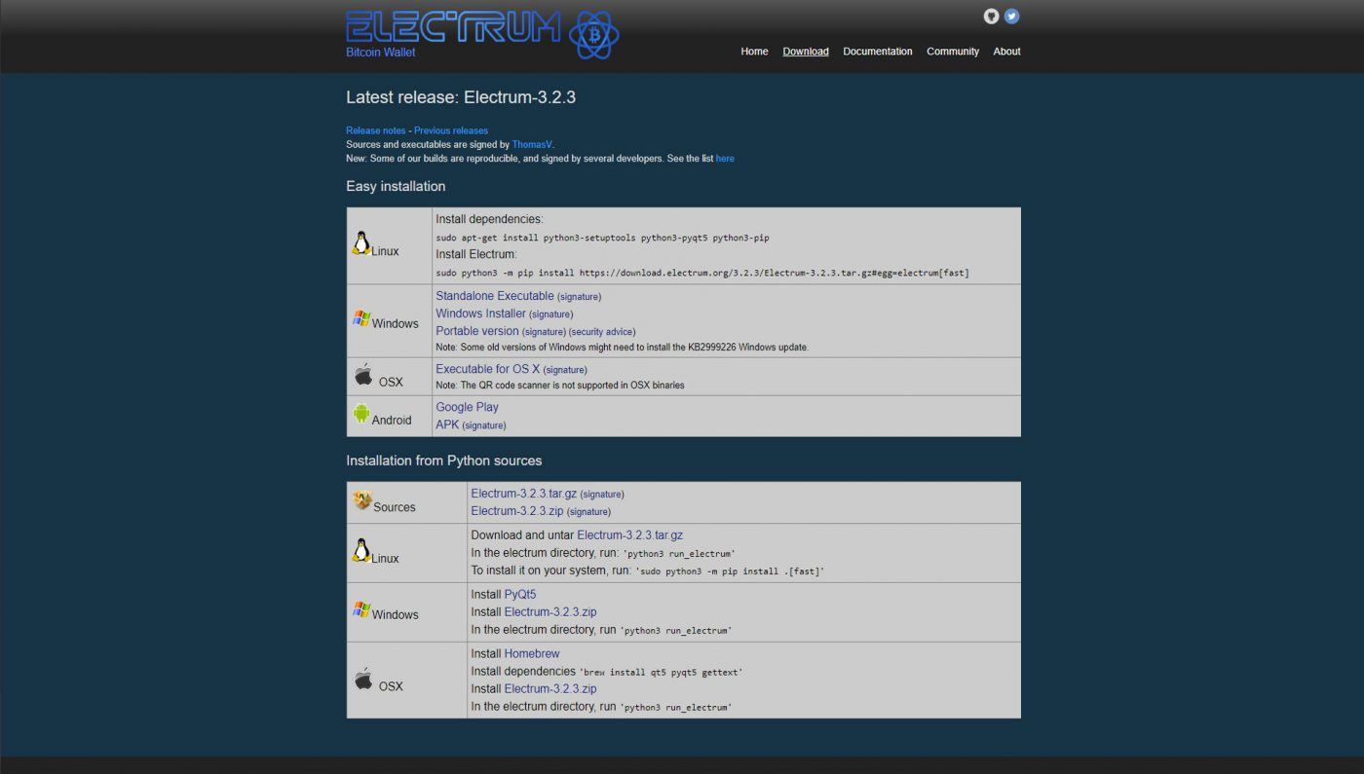Open the About nav item
The image size is (1364, 774).
[x=1006, y=52]
